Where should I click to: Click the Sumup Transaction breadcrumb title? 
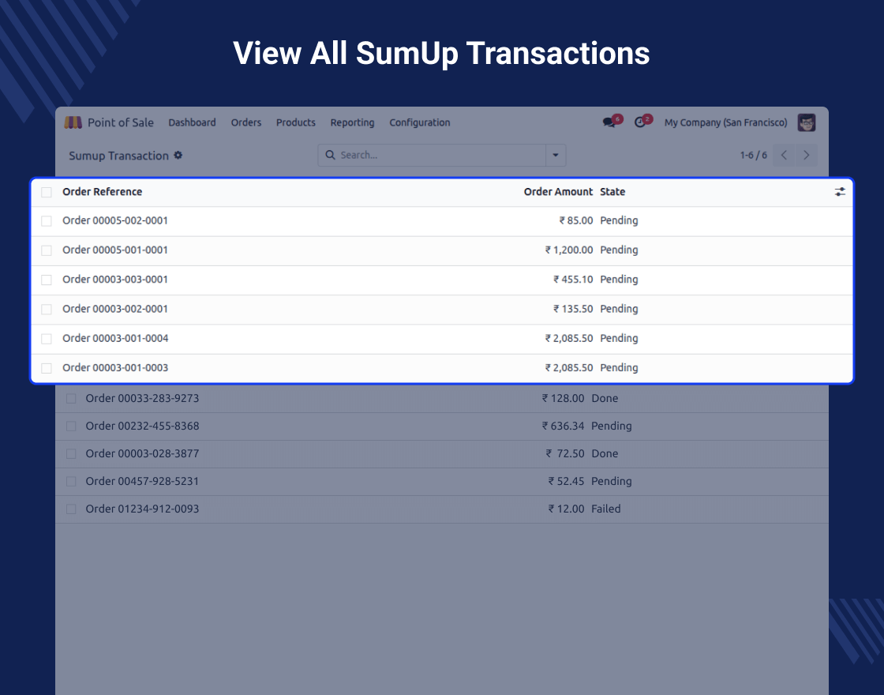click(x=119, y=156)
